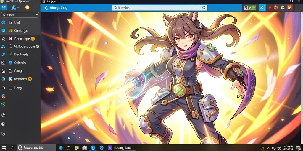Select the star icon in left sidebar

3,39
